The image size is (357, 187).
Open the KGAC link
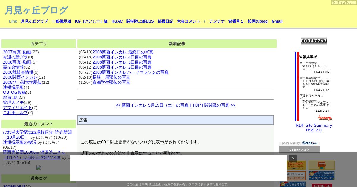pos(117,21)
